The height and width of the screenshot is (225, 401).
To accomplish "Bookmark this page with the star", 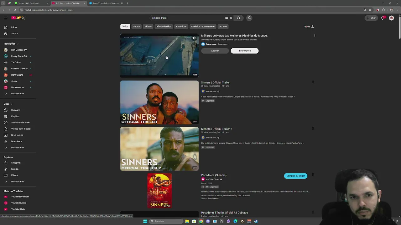I will [x=370, y=10].
